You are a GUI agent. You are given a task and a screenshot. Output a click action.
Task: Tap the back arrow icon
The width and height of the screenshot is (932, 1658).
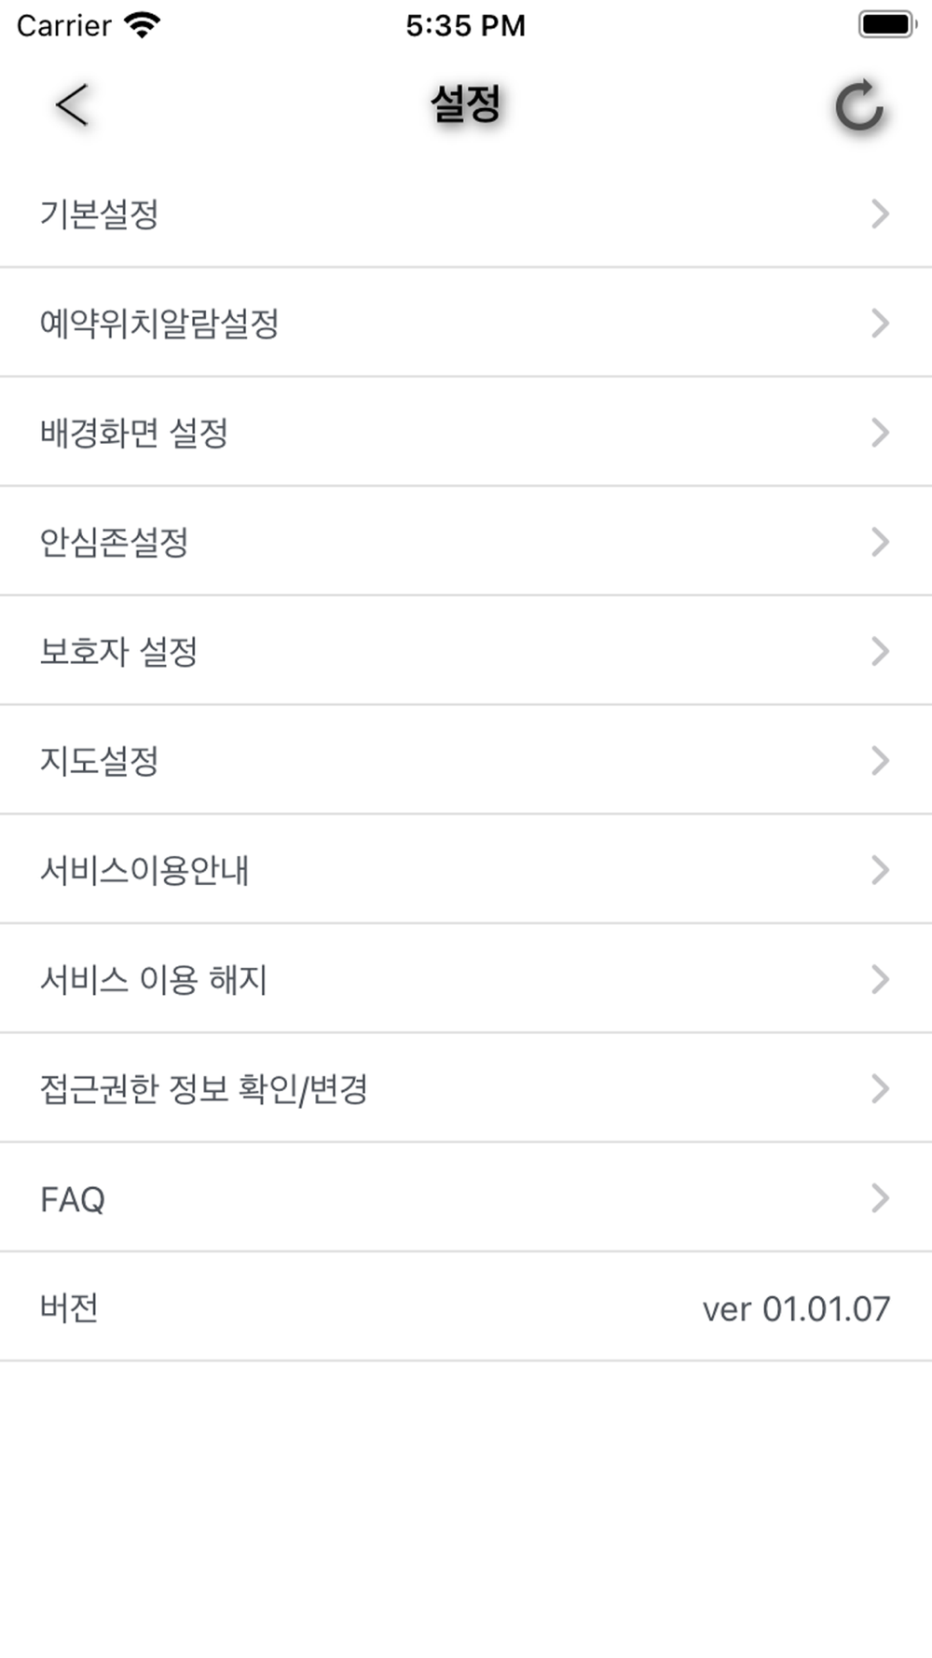click(73, 104)
